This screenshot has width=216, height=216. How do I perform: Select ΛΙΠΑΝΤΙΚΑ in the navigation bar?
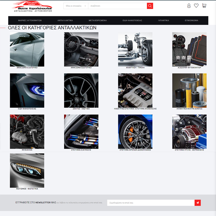(x=163, y=21)
